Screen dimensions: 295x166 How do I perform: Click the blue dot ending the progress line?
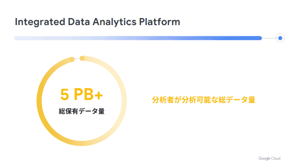(280, 38)
